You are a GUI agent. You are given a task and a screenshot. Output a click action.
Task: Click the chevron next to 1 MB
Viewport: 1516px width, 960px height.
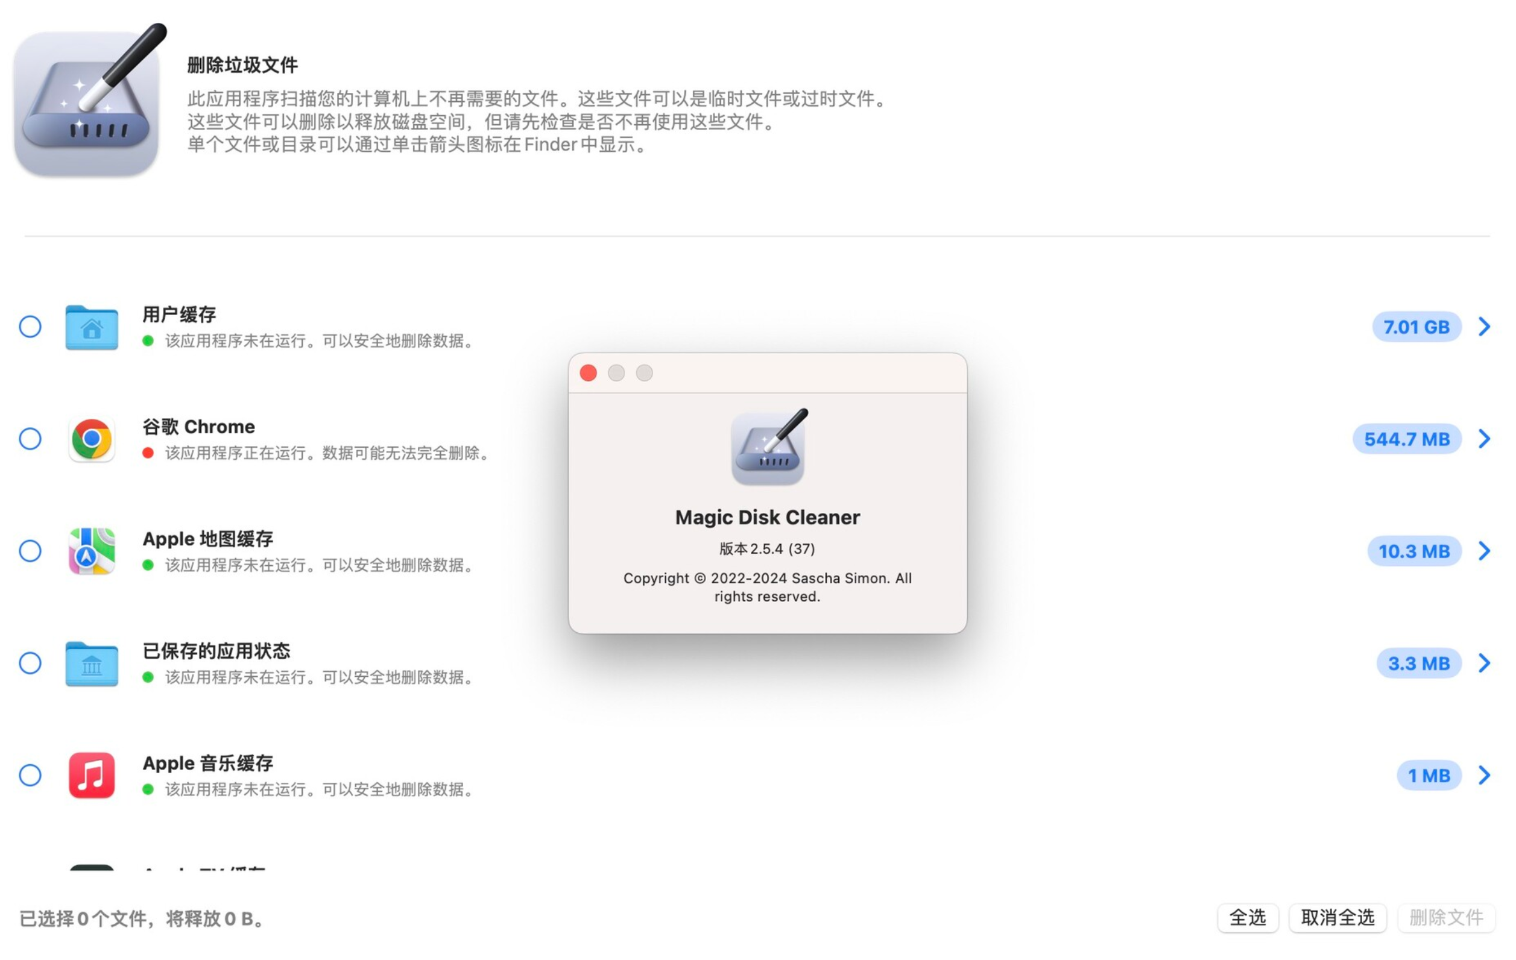tap(1485, 775)
